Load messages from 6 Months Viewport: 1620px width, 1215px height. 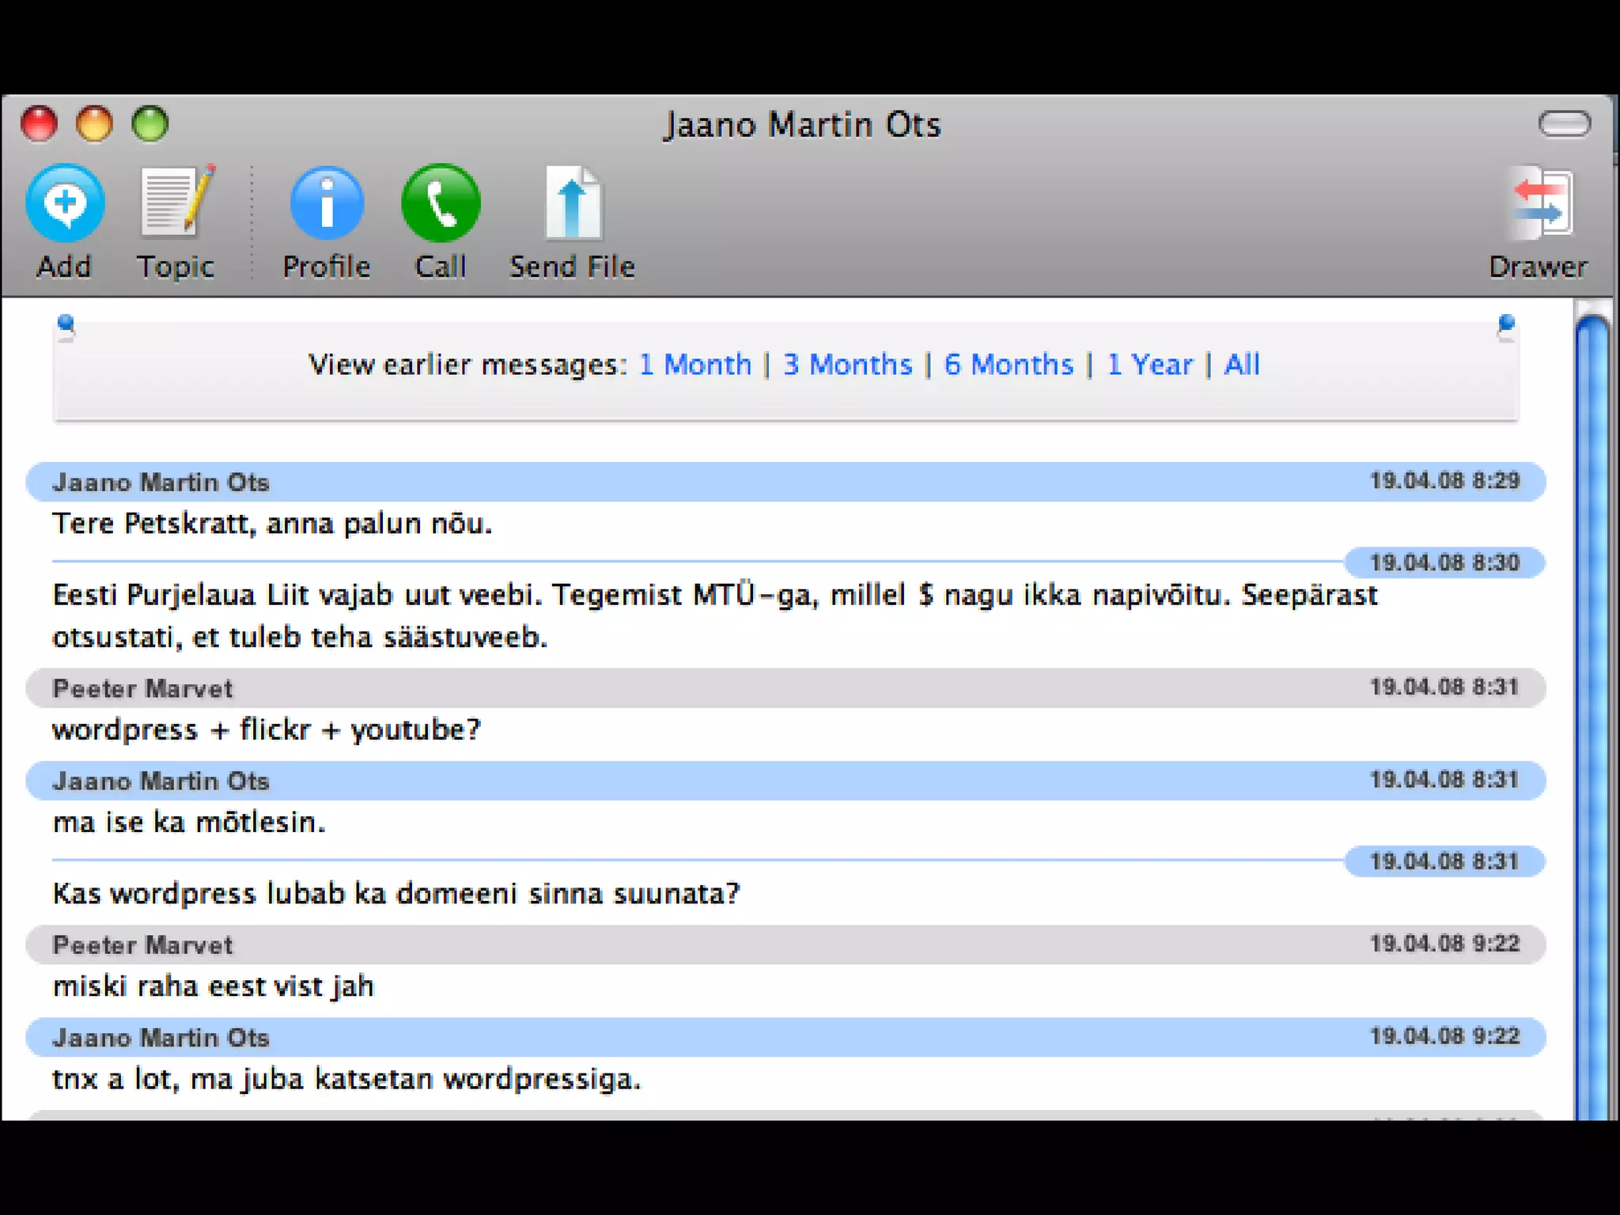coord(1009,365)
